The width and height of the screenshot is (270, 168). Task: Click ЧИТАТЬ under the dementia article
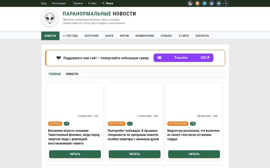[75, 154]
